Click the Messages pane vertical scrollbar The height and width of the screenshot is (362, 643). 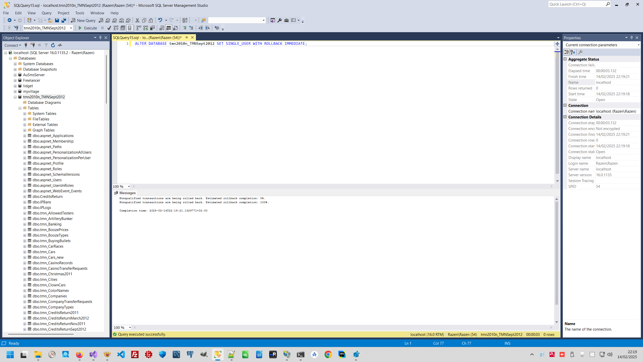pyautogui.click(x=557, y=251)
